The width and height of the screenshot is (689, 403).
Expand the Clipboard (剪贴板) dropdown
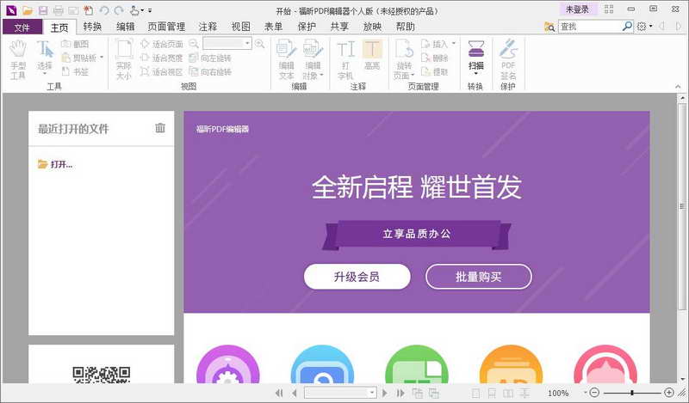(102, 58)
